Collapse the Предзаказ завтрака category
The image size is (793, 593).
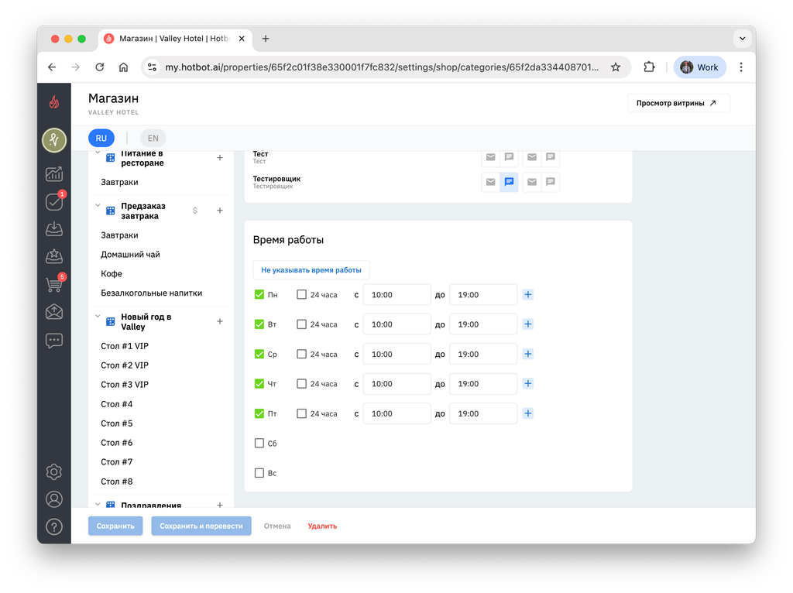tap(98, 206)
